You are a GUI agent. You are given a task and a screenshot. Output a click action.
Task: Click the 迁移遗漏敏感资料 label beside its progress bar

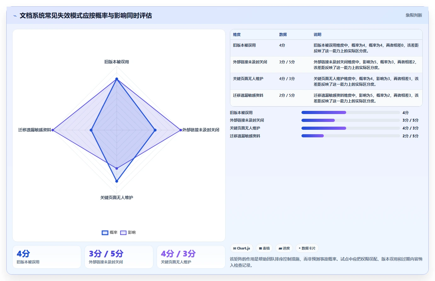click(x=245, y=136)
